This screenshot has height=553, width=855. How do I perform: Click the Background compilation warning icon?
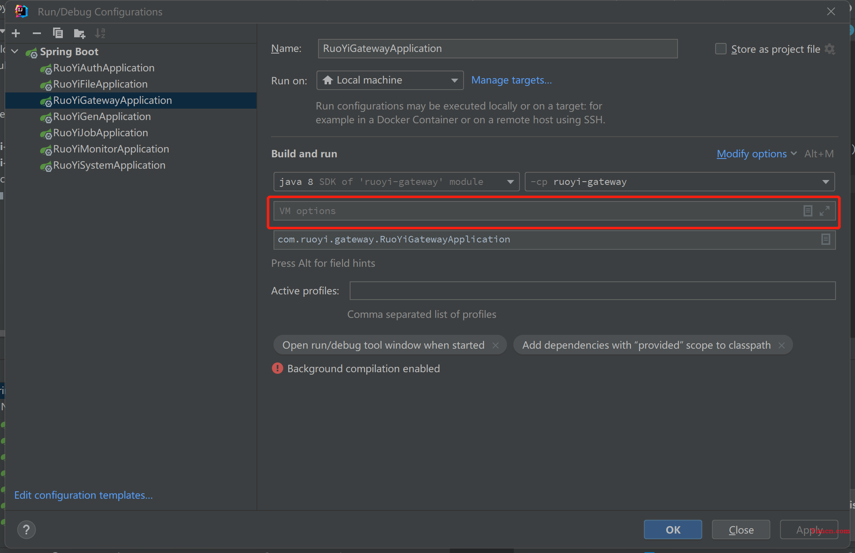pos(278,368)
